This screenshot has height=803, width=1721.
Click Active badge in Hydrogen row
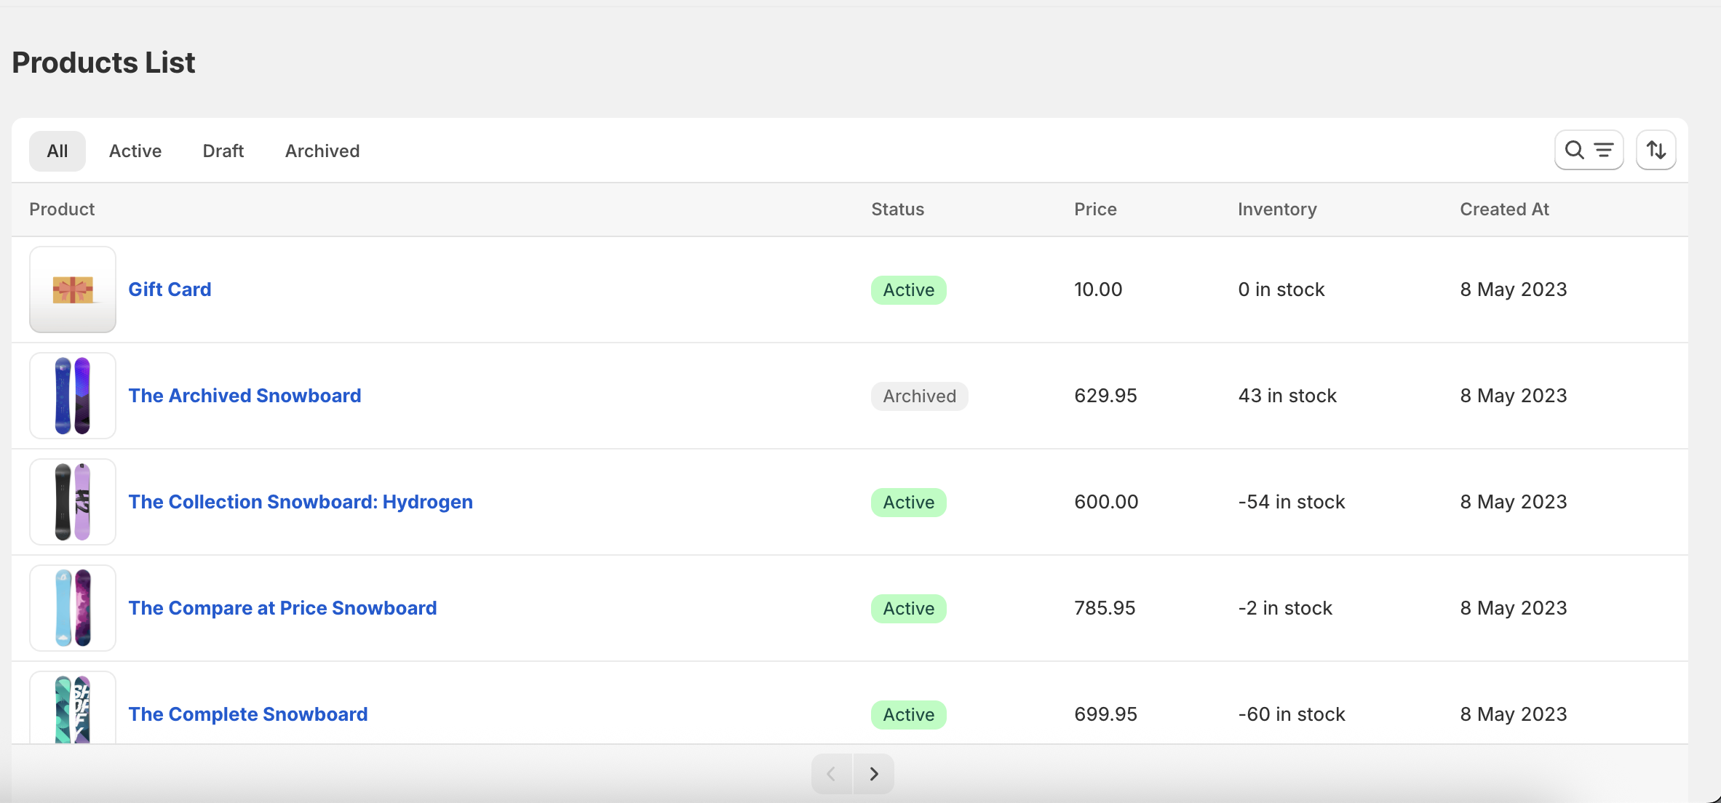(x=909, y=503)
